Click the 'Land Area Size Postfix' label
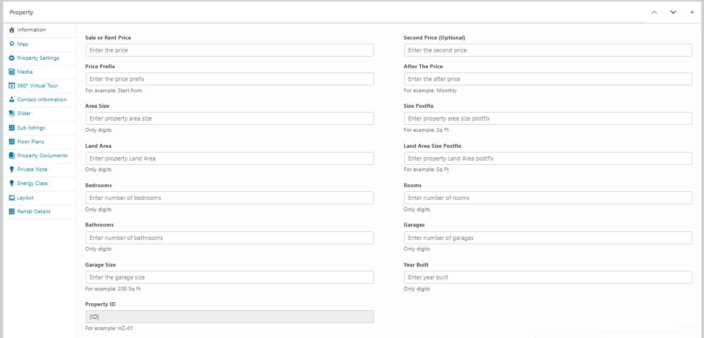The image size is (704, 338). (x=433, y=146)
